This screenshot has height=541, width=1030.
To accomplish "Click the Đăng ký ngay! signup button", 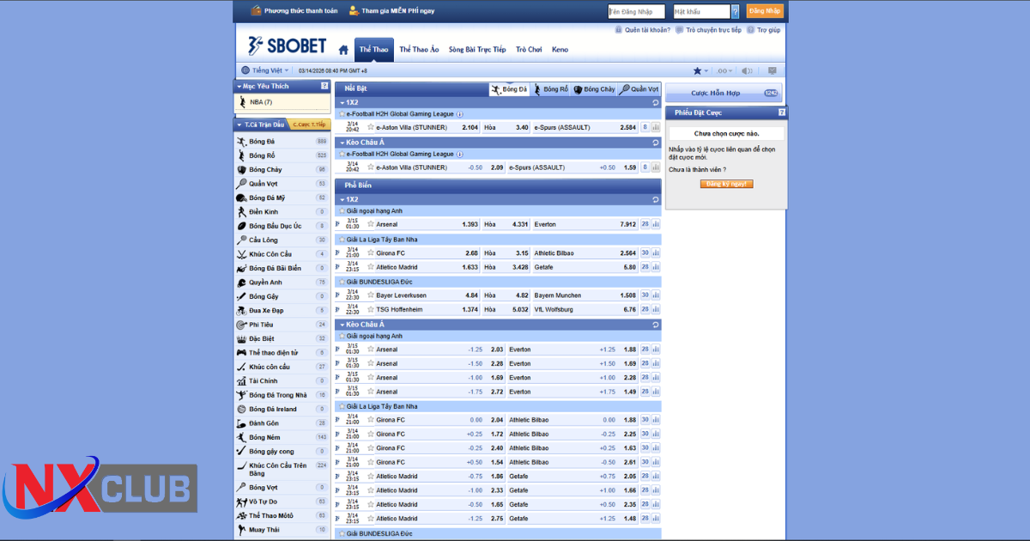I will (725, 183).
